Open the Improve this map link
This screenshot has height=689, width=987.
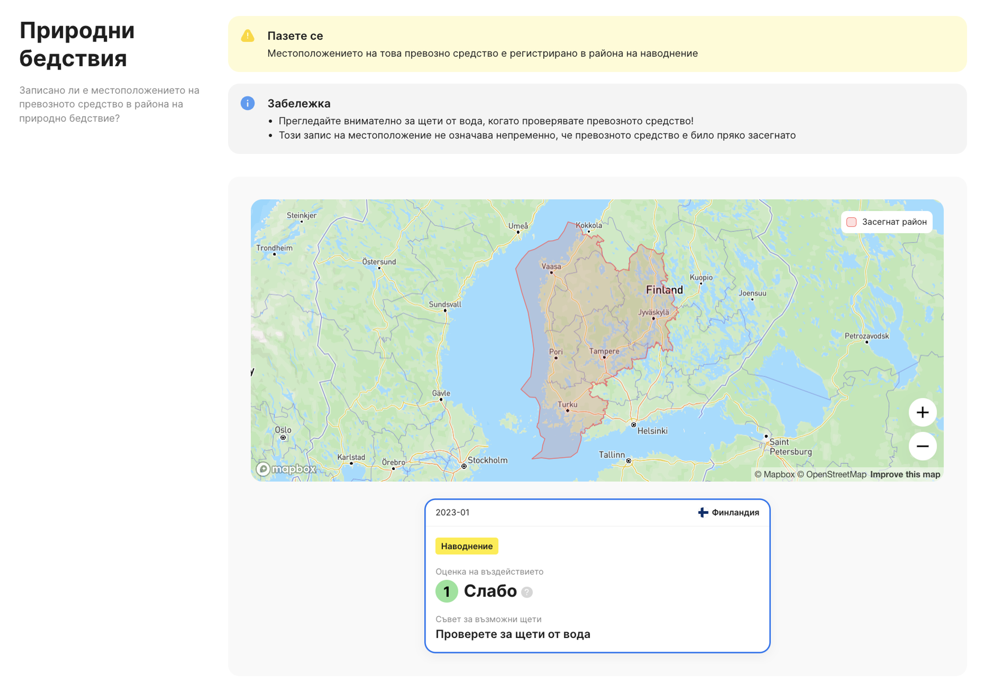coord(905,474)
